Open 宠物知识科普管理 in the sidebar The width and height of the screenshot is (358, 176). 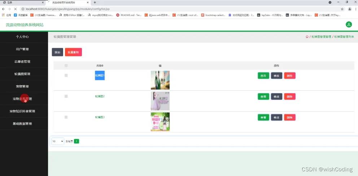coord(22,111)
